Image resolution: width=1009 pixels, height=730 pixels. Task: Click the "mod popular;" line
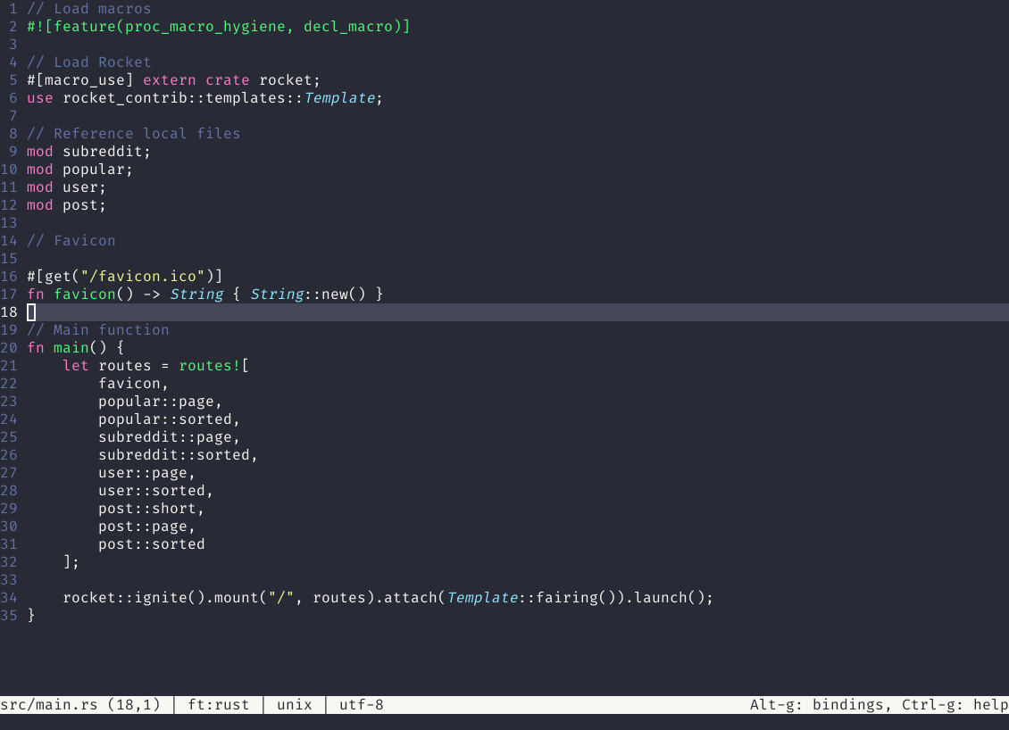79,170
